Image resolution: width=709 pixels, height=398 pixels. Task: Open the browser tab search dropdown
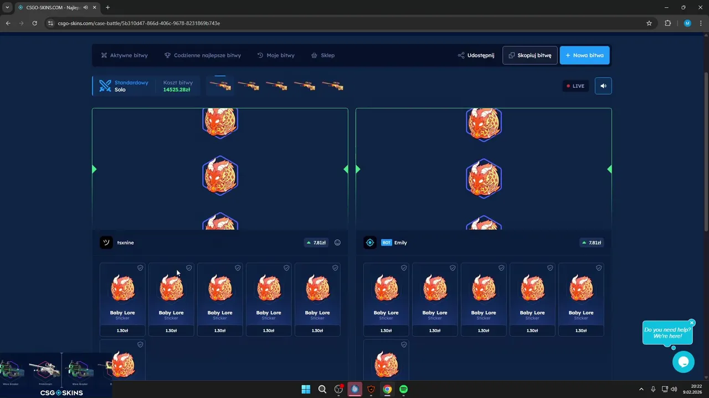pyautogui.click(x=7, y=7)
